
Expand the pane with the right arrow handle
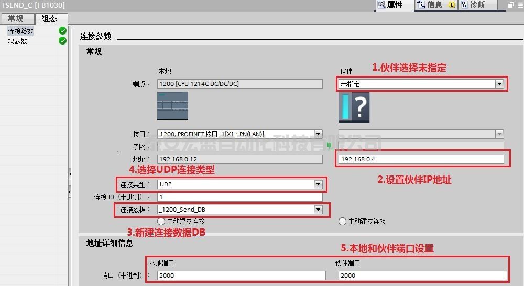pos(70,193)
